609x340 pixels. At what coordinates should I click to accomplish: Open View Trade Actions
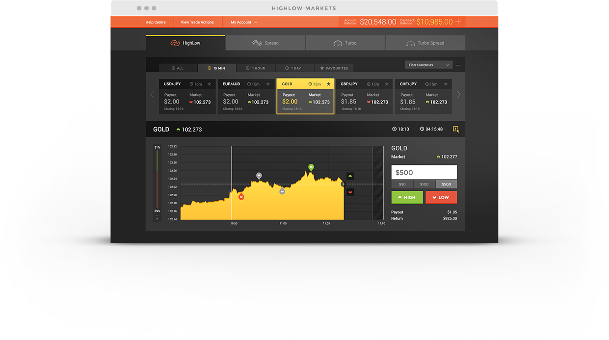point(197,22)
